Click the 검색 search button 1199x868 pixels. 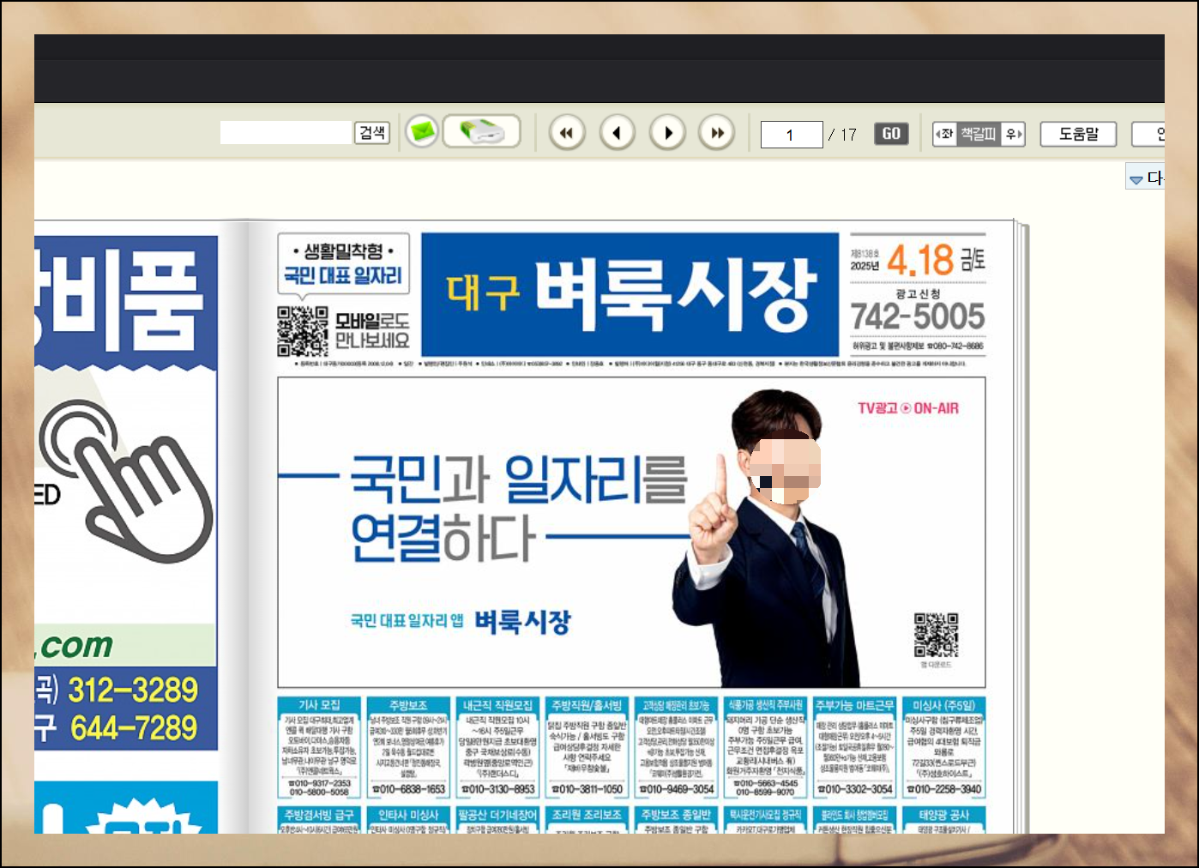(x=372, y=132)
